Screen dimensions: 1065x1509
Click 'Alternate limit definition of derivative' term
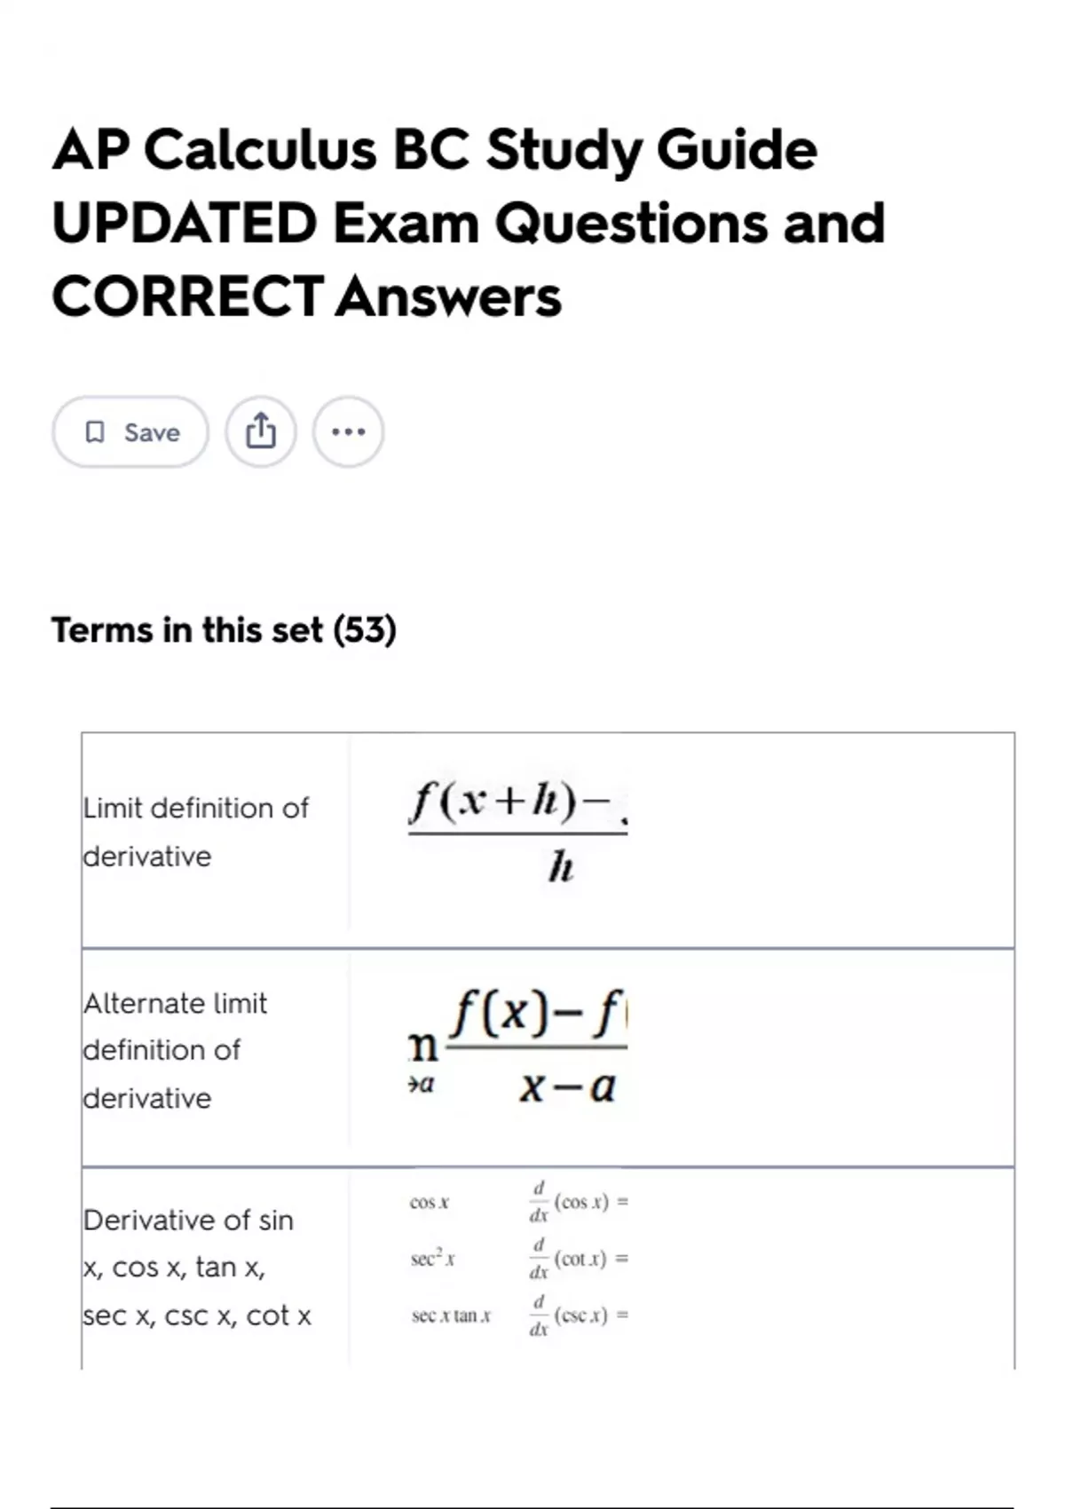click(175, 1051)
